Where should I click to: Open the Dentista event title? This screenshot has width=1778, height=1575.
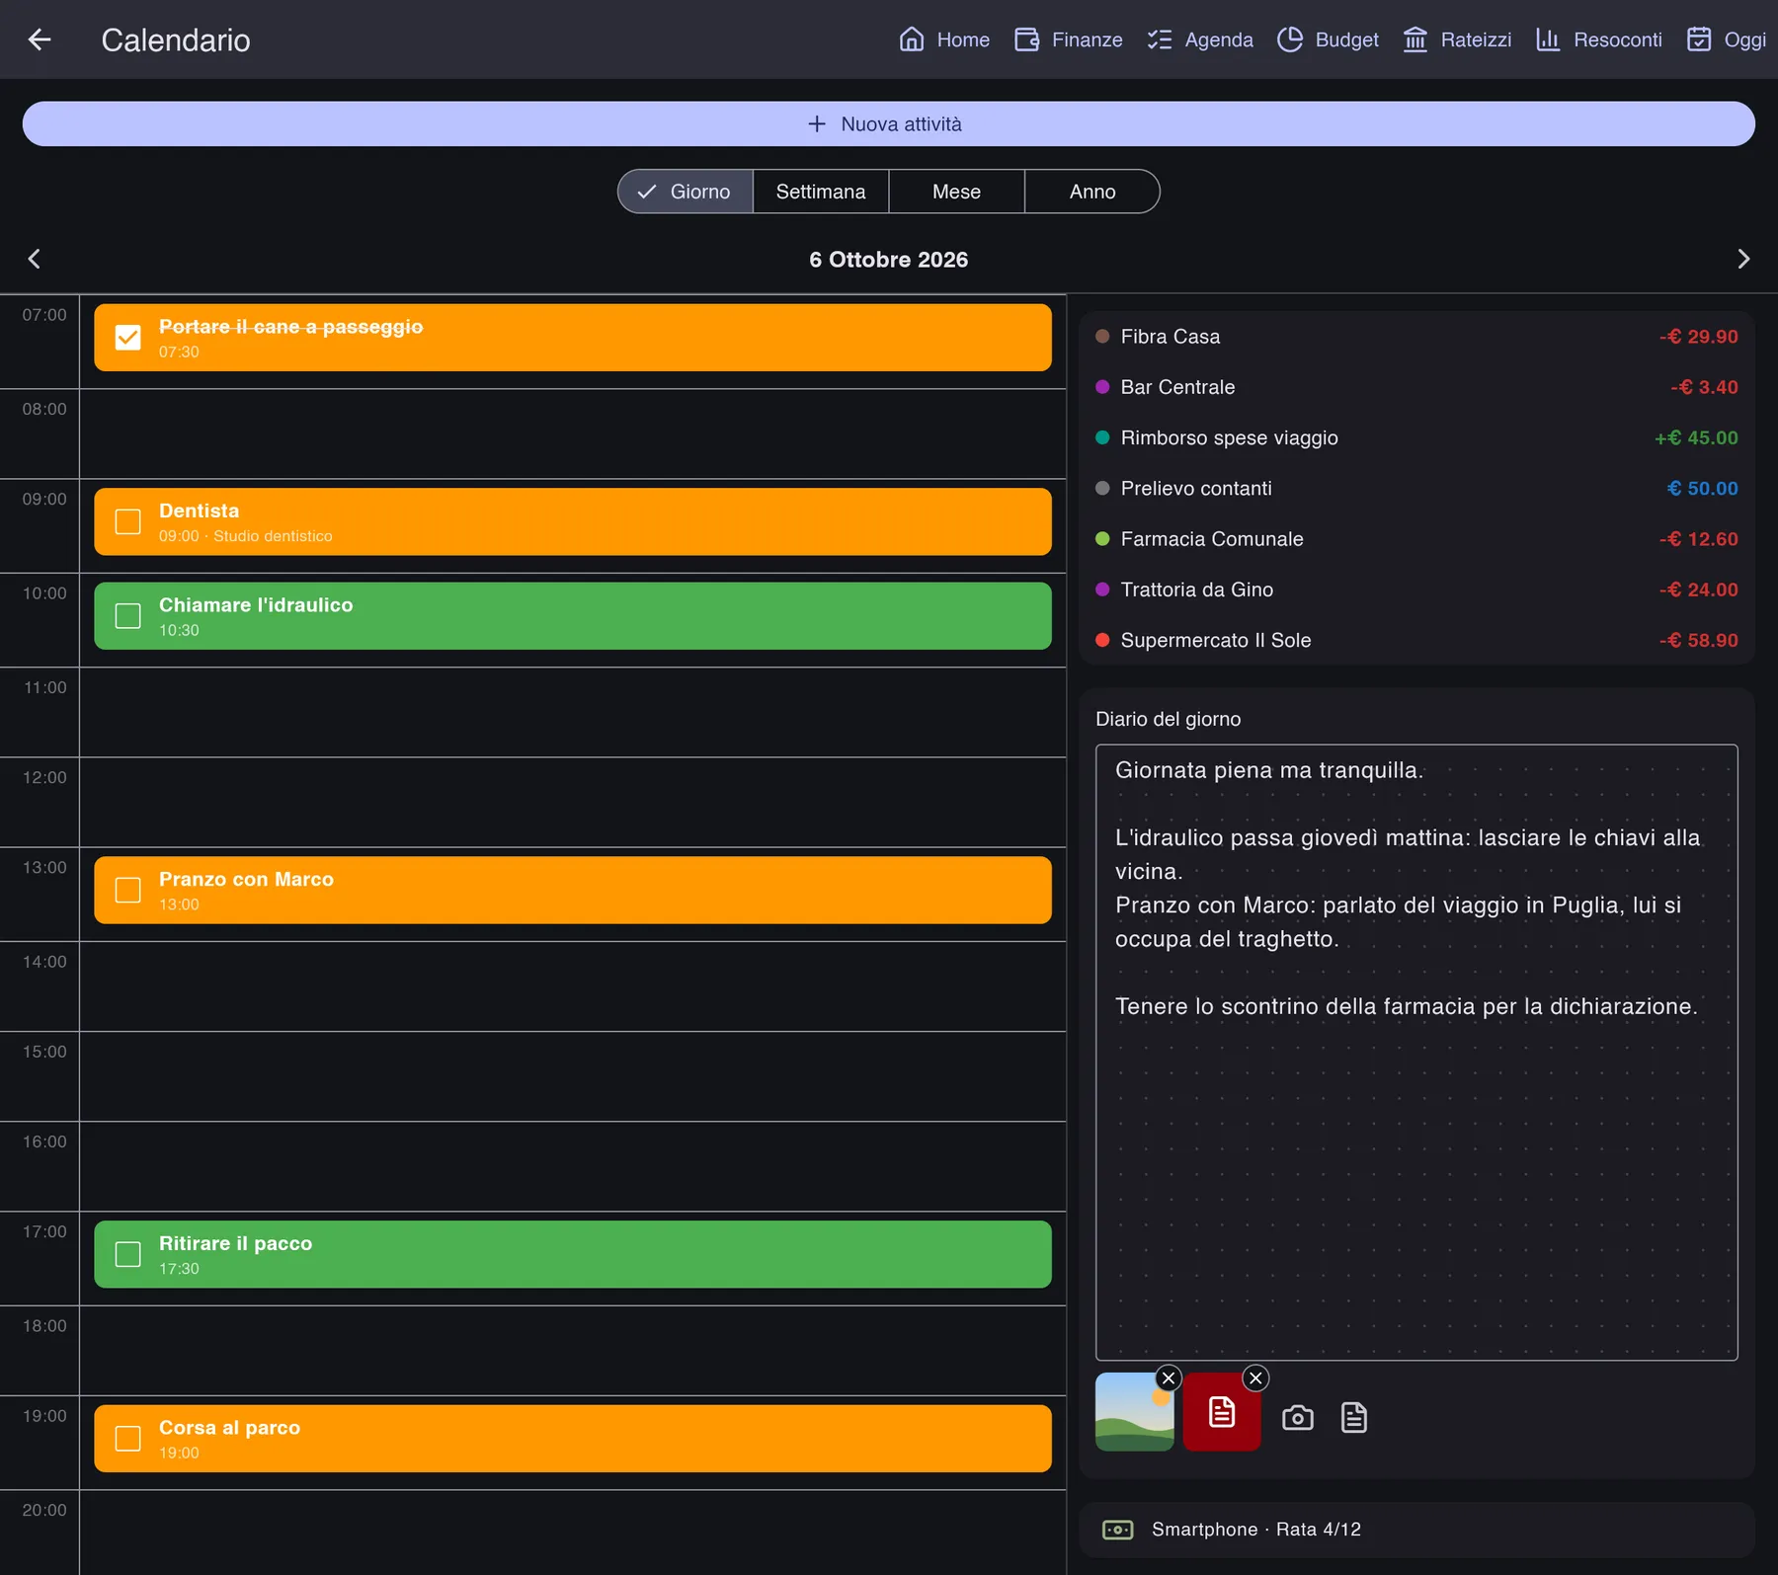tap(199, 511)
